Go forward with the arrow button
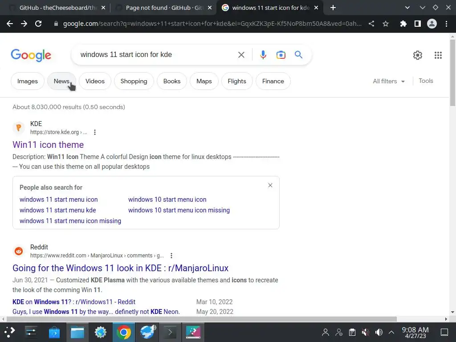Viewport: 456px width, 342px height. [24, 24]
